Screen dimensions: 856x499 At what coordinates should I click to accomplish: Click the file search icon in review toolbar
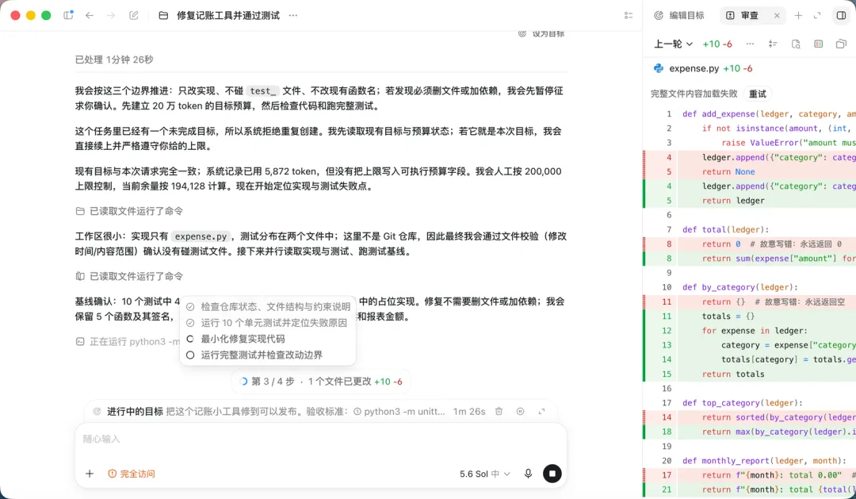click(796, 44)
